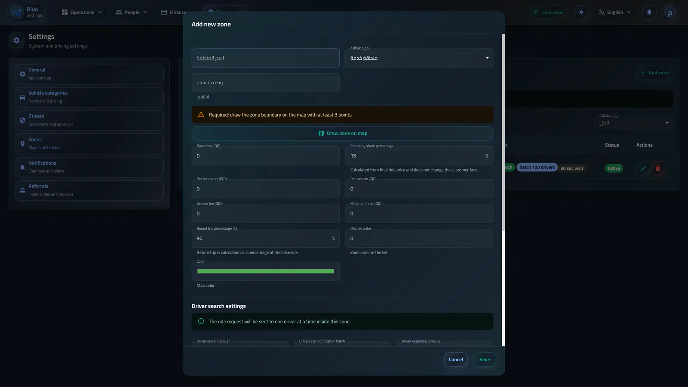Click the Zones map pin icon
688x387 pixels.
click(22, 144)
